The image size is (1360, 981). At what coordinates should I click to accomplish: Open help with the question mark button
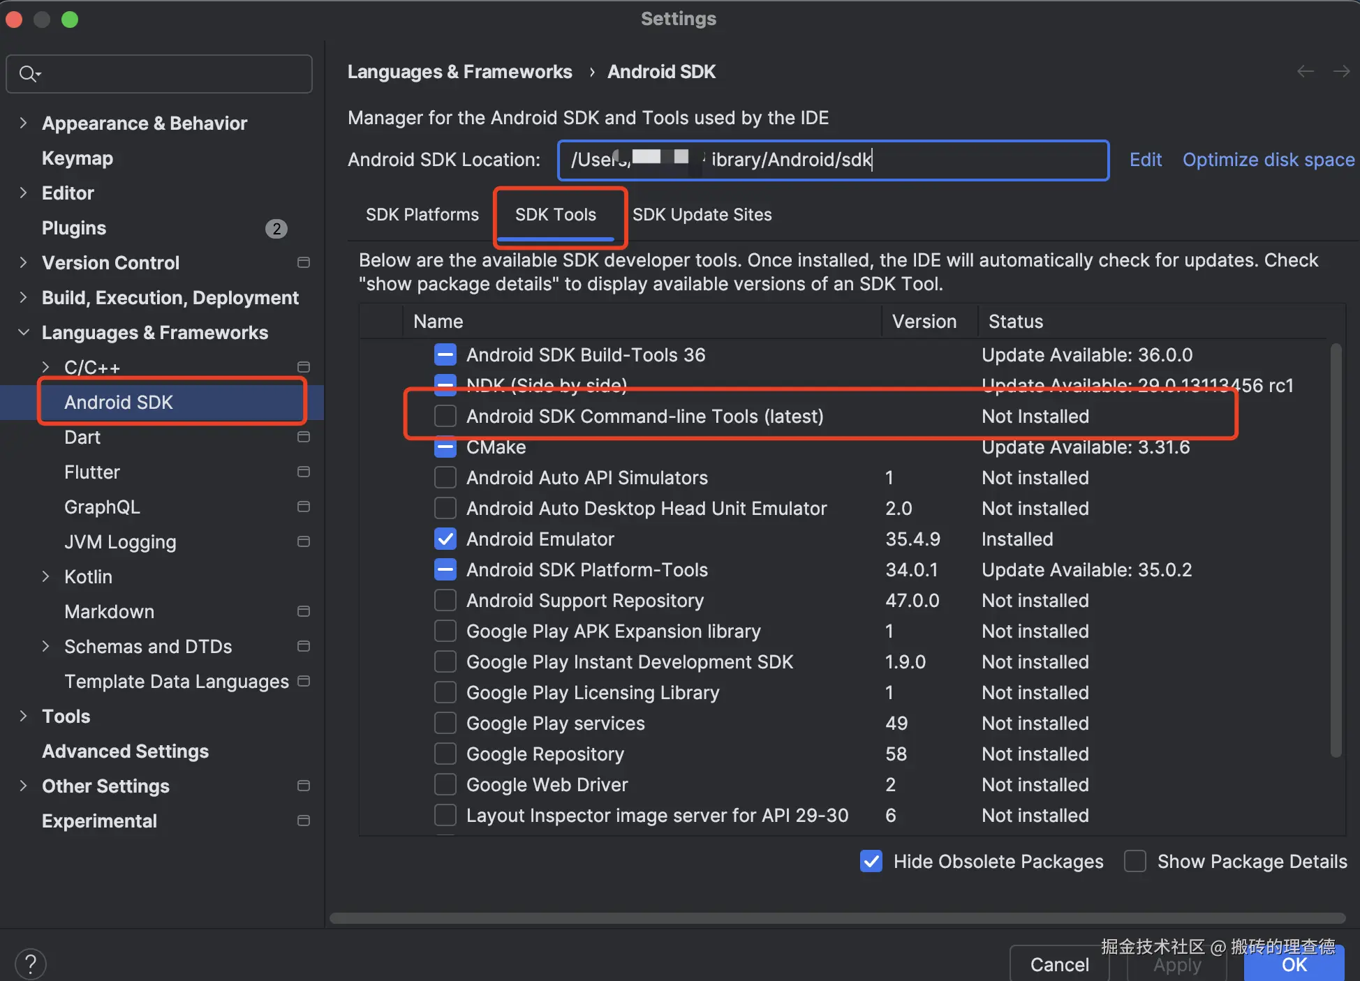pyautogui.click(x=30, y=964)
